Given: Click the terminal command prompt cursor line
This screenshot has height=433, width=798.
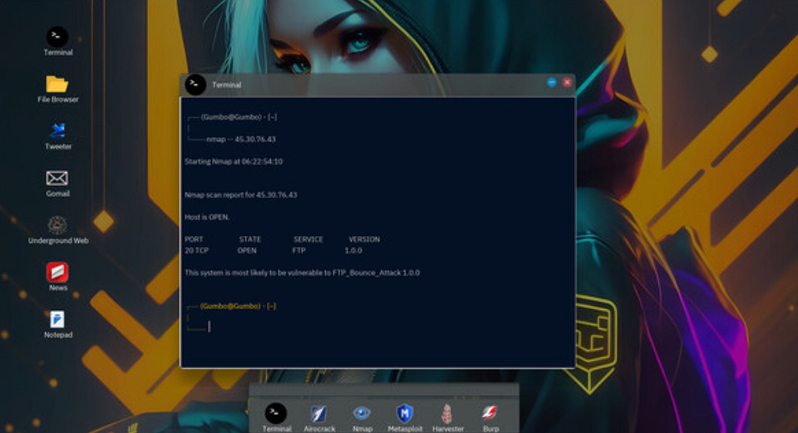Looking at the screenshot, I should [209, 327].
